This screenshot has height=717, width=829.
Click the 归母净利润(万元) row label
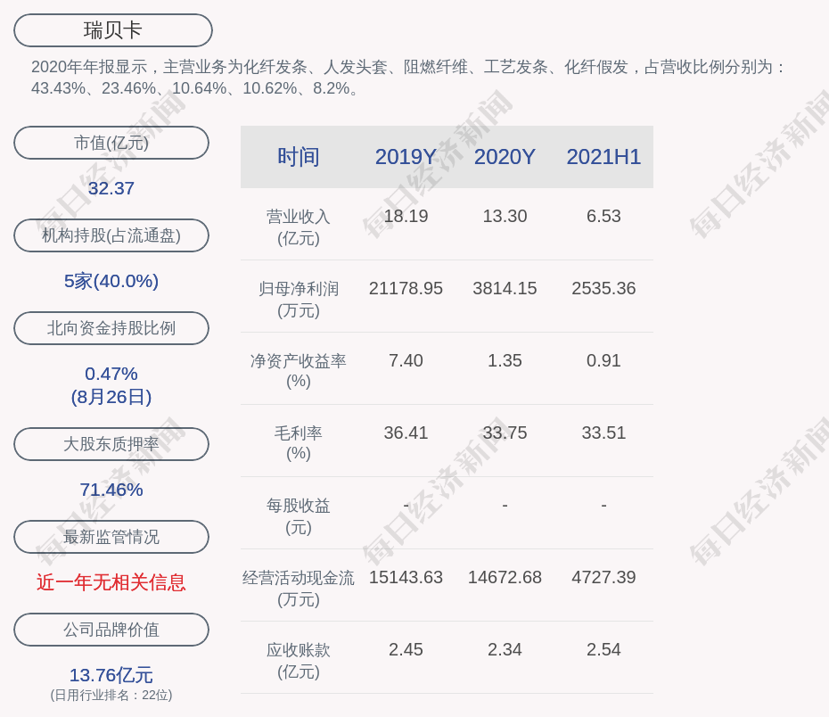click(x=299, y=300)
